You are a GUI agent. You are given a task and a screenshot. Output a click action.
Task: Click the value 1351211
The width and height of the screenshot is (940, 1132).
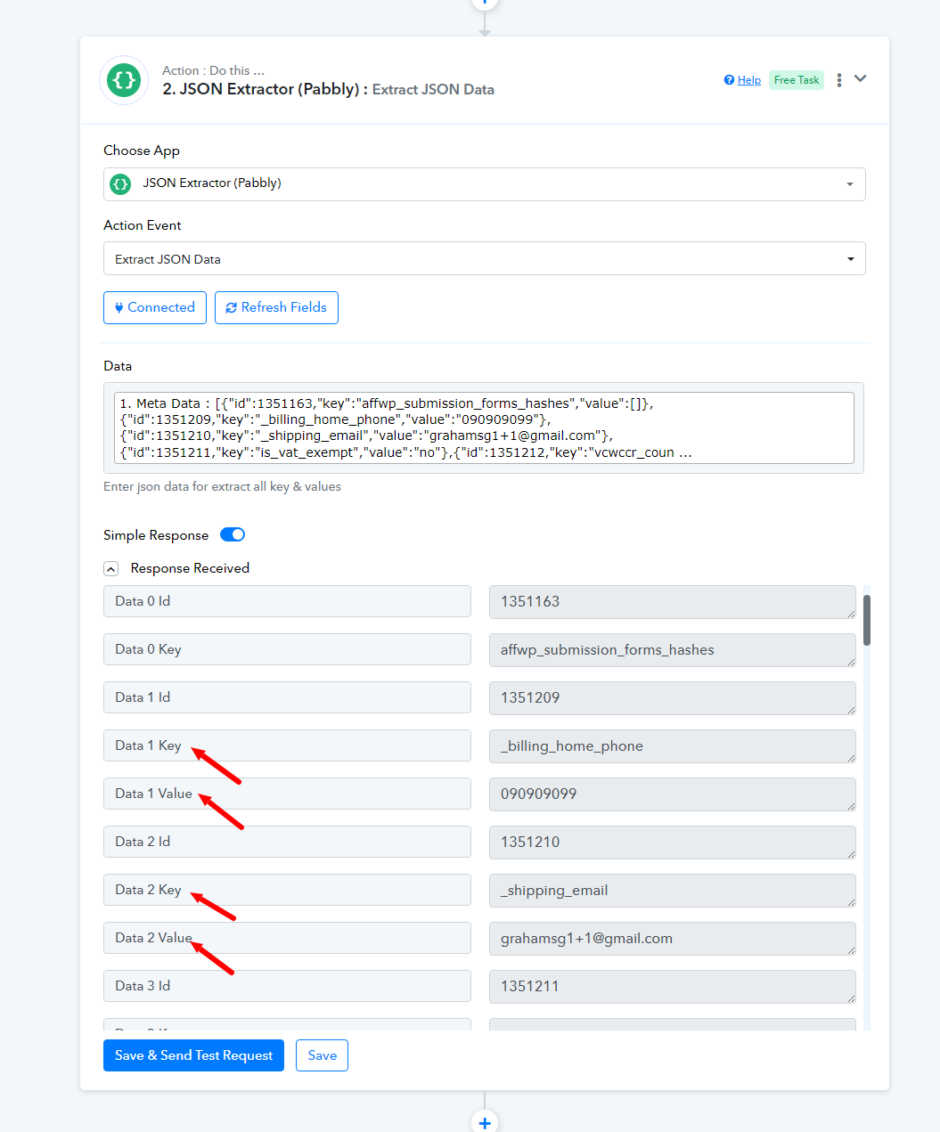pos(673,987)
